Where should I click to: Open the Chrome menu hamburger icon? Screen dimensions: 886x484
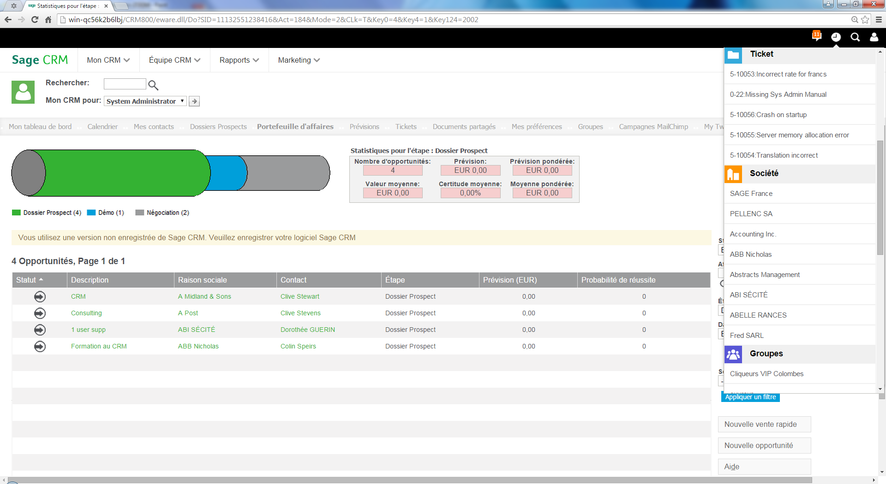tap(879, 19)
